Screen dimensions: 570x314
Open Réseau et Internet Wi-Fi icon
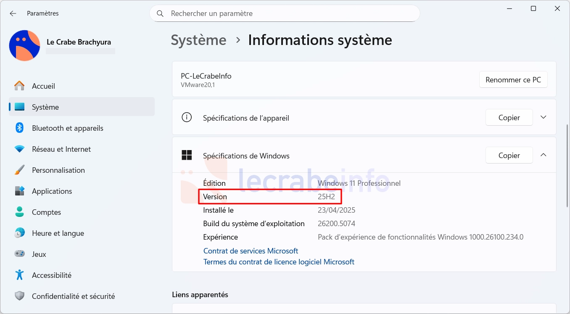[19, 149]
